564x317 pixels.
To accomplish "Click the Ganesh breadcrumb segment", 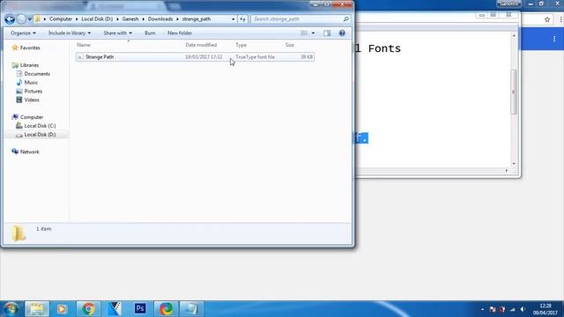I will click(130, 19).
